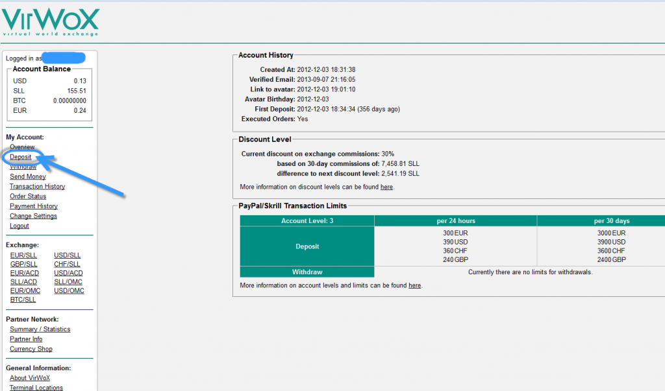Click the Account Balance heading
This screenshot has width=665, height=391.
pos(42,69)
